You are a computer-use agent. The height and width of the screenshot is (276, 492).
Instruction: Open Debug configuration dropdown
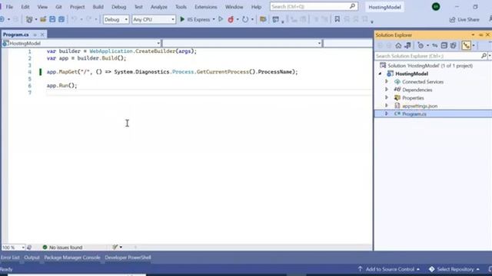coord(116,19)
